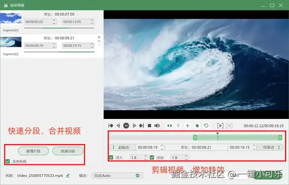
Task: Increase start time beside 起始点
Action: pyautogui.click(x=162, y=146)
